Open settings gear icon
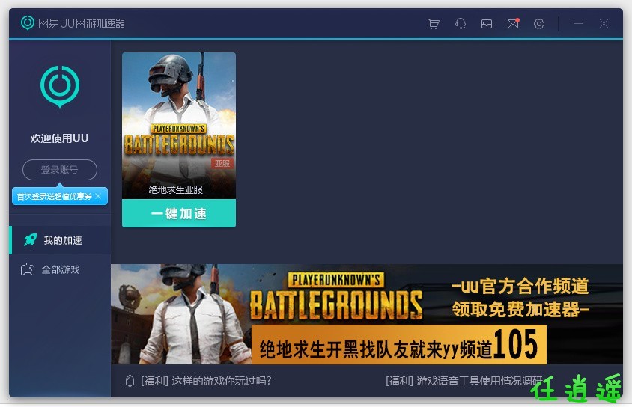The width and height of the screenshot is (632, 407). click(x=539, y=24)
